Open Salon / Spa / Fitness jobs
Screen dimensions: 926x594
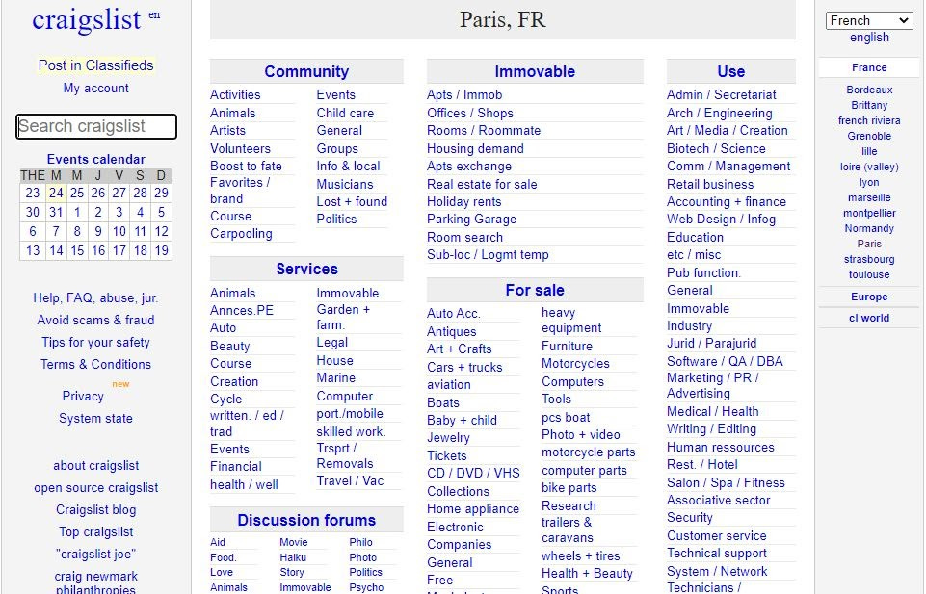tap(726, 482)
